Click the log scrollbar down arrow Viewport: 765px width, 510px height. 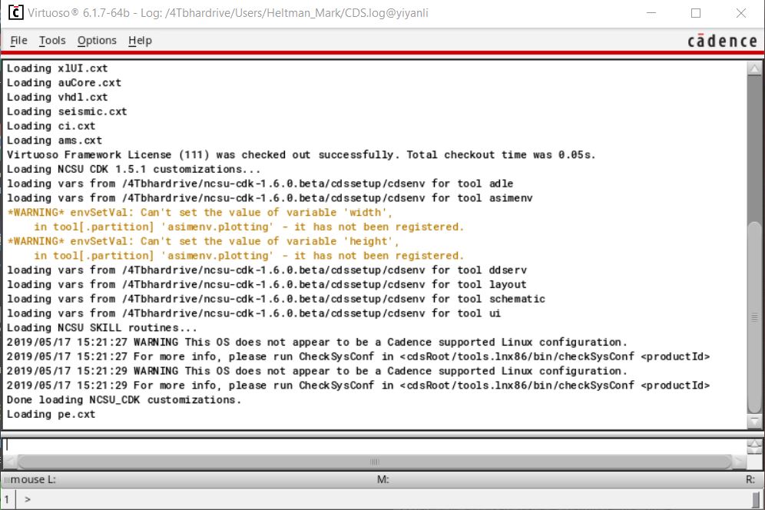(754, 421)
